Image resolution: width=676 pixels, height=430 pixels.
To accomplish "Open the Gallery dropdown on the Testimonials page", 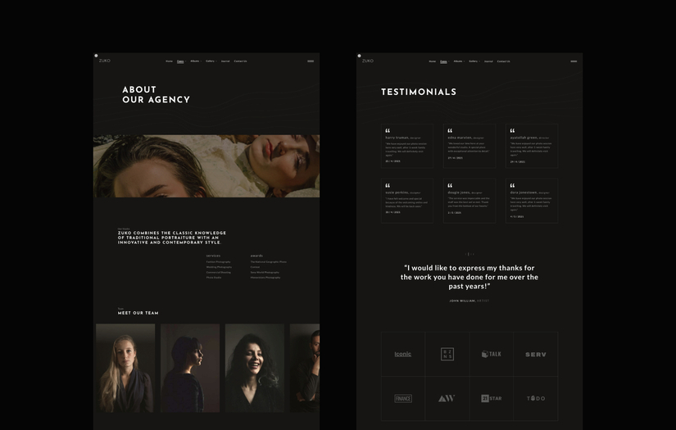I will coord(474,61).
